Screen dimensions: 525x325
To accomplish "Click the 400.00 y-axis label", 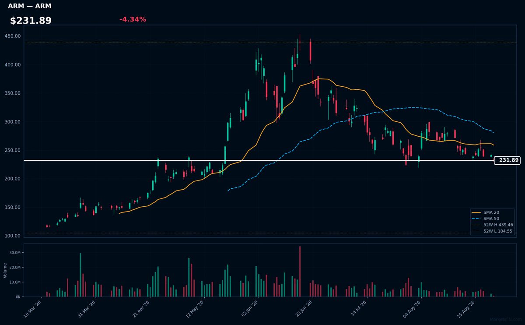I will pyautogui.click(x=13, y=65).
